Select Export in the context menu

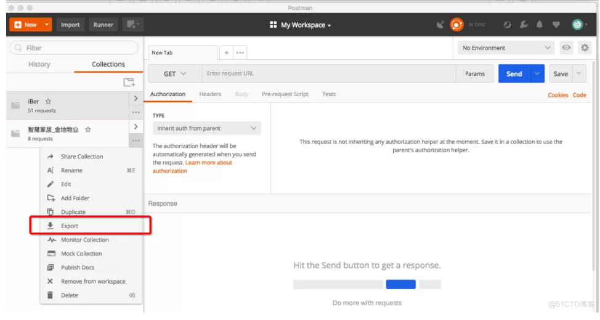click(91, 226)
